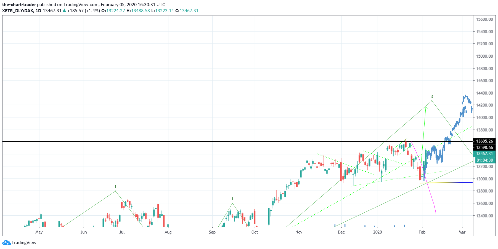Viewport: 498px width, 249px height.
Task: Click the low value 13223.14
Action: (x=165, y=11)
